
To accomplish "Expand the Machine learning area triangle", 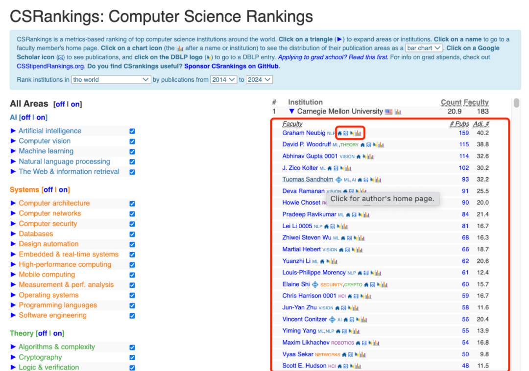I will point(13,151).
